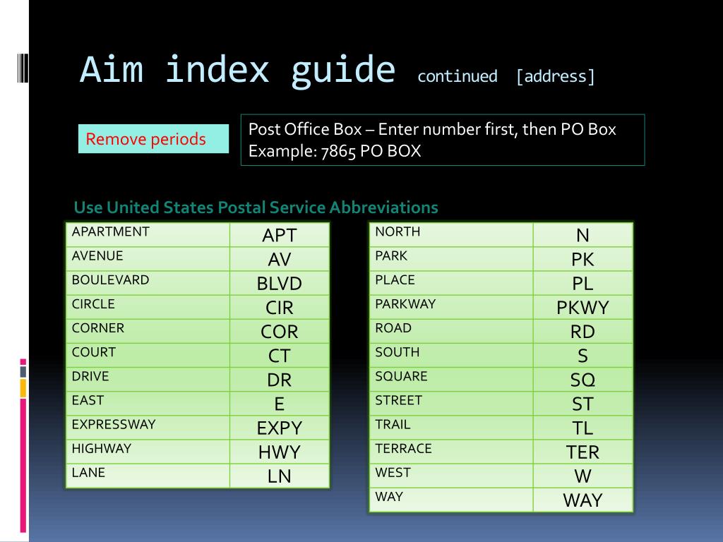Screen dimensions: 723x542
Task: Select the PLACE cell
Action: pyautogui.click(x=451, y=283)
